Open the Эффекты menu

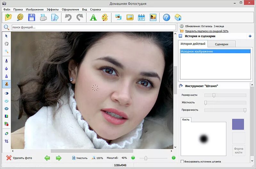tap(52, 10)
